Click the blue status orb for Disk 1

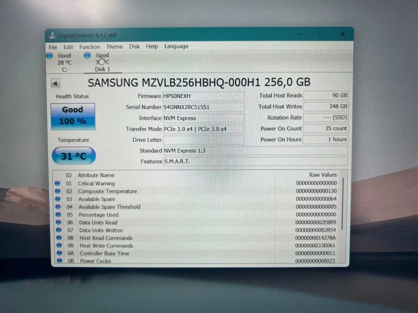pyautogui.click(x=87, y=55)
